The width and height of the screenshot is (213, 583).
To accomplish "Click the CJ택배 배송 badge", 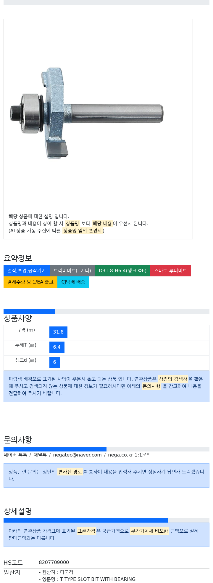I will point(73,282).
